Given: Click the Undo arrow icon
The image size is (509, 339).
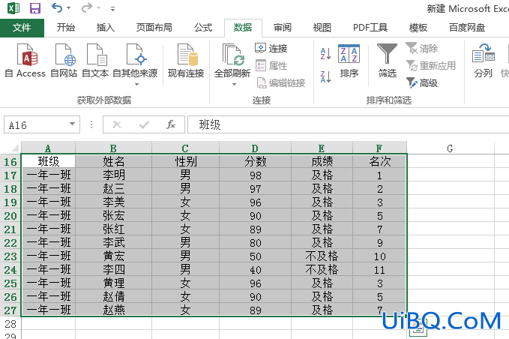Looking at the screenshot, I should coord(56,7).
